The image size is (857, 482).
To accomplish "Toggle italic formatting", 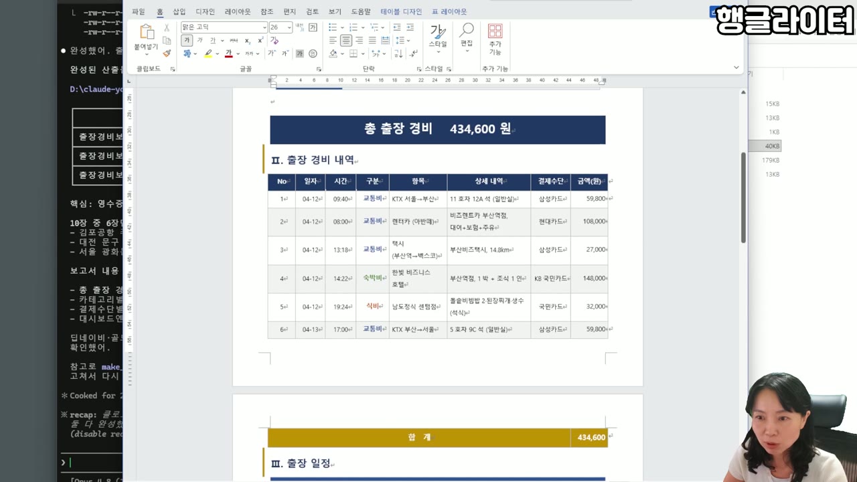I will tap(200, 40).
